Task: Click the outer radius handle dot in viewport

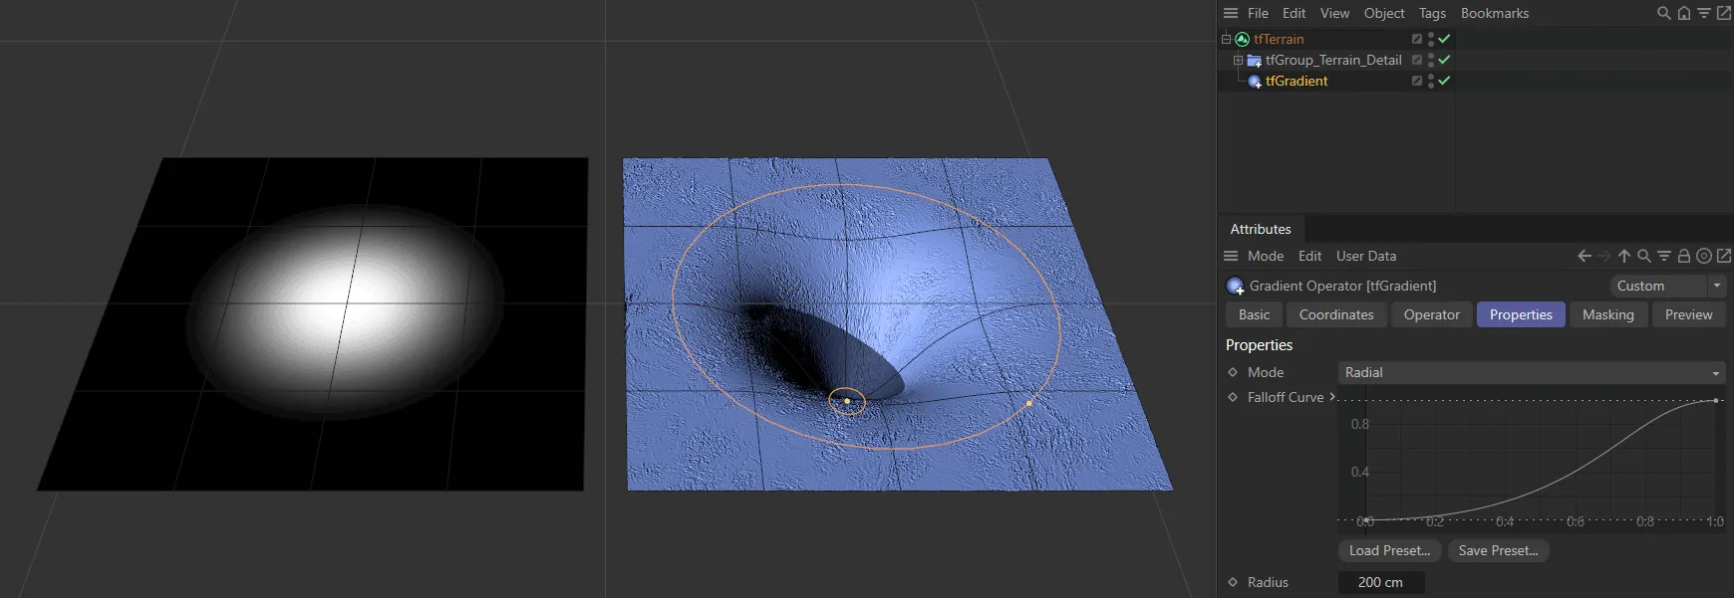Action: coord(1029,403)
